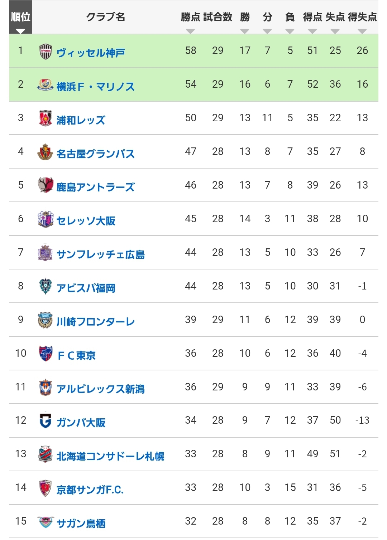Select the 順位 ranking column header
This screenshot has height=540, width=387.
pos(20,17)
